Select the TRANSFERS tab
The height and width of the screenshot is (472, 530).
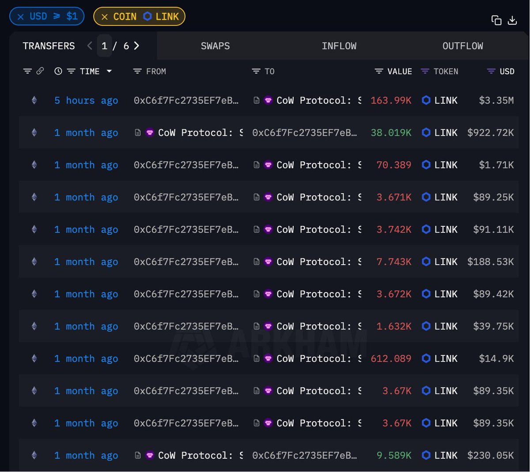(49, 46)
